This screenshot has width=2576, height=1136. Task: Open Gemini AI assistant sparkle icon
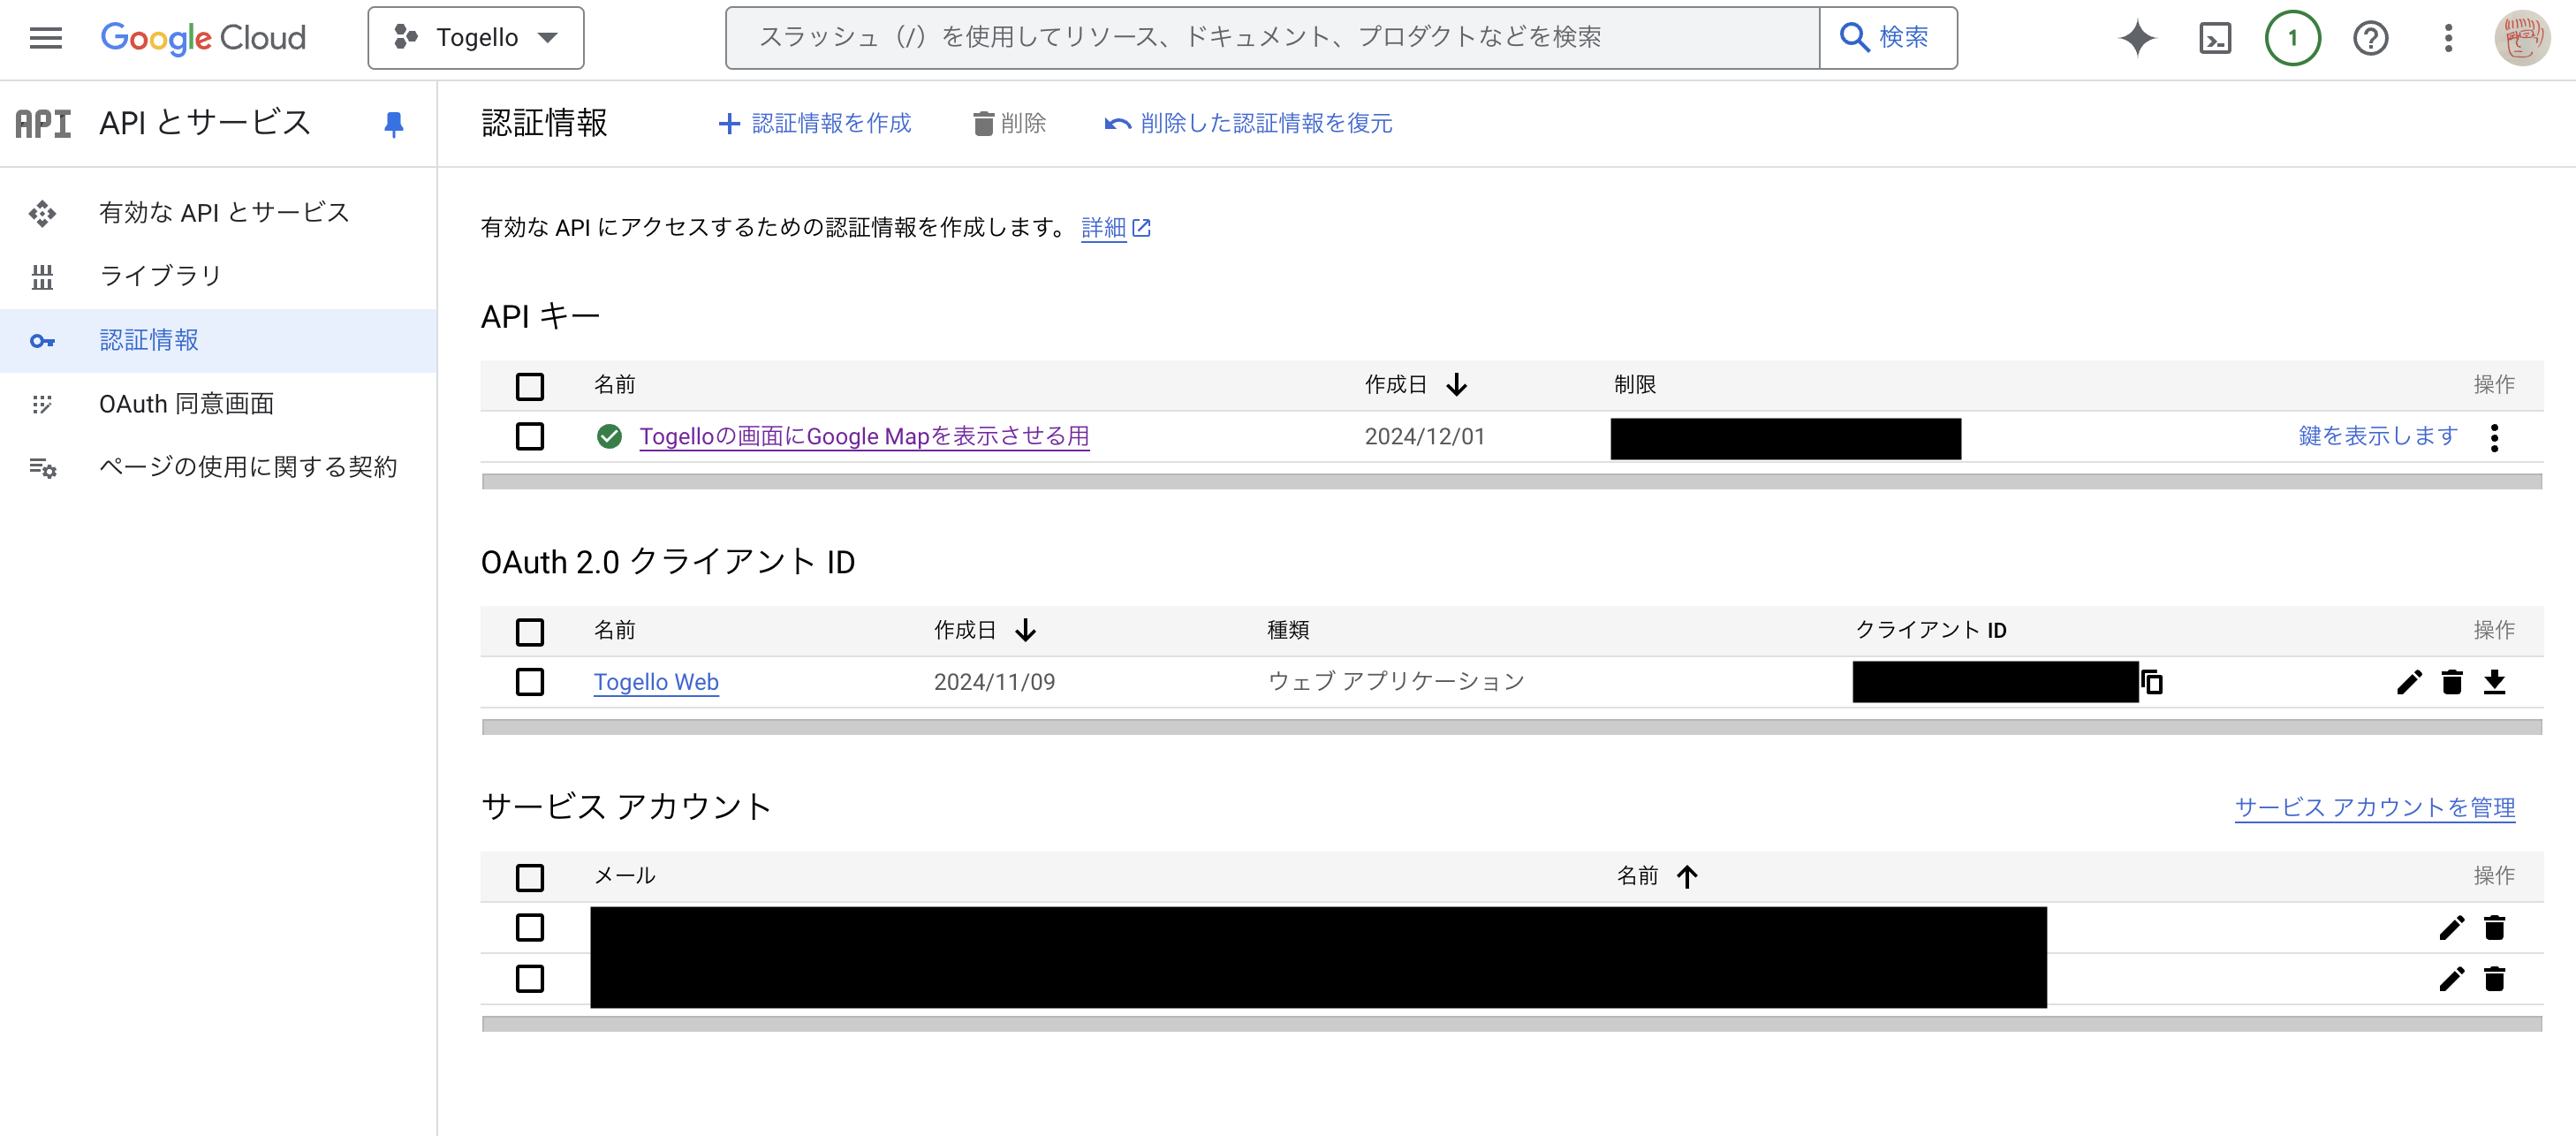(x=2138, y=38)
